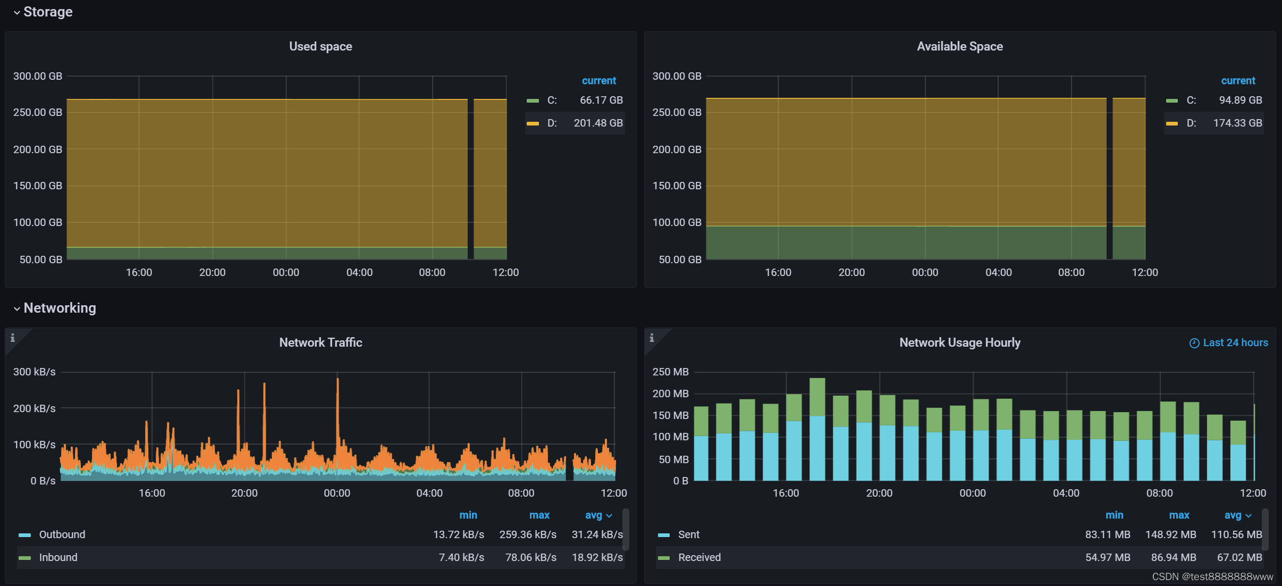Image resolution: width=1282 pixels, height=586 pixels.
Task: Click the Network Traffic legend scrollbar
Action: pyautogui.click(x=626, y=529)
